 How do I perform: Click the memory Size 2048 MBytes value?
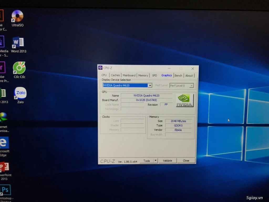pos(178,121)
